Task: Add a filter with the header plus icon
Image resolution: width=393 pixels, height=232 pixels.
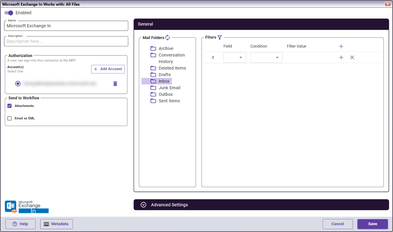Action: click(341, 46)
